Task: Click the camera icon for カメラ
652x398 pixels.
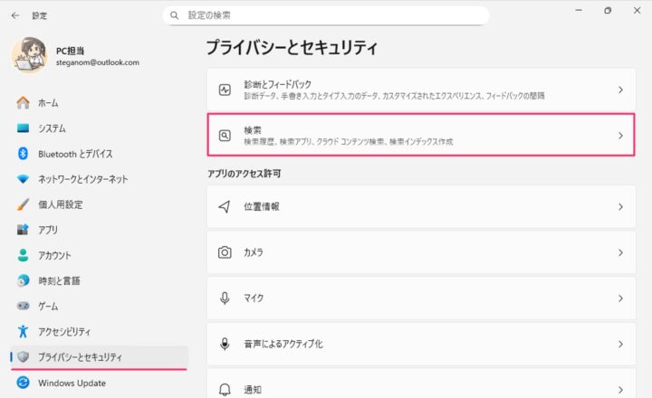Action: 225,252
